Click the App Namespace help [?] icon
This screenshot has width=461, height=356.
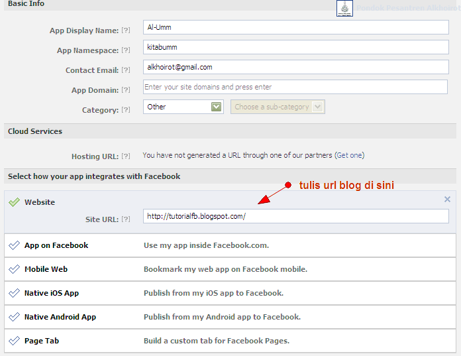126,50
